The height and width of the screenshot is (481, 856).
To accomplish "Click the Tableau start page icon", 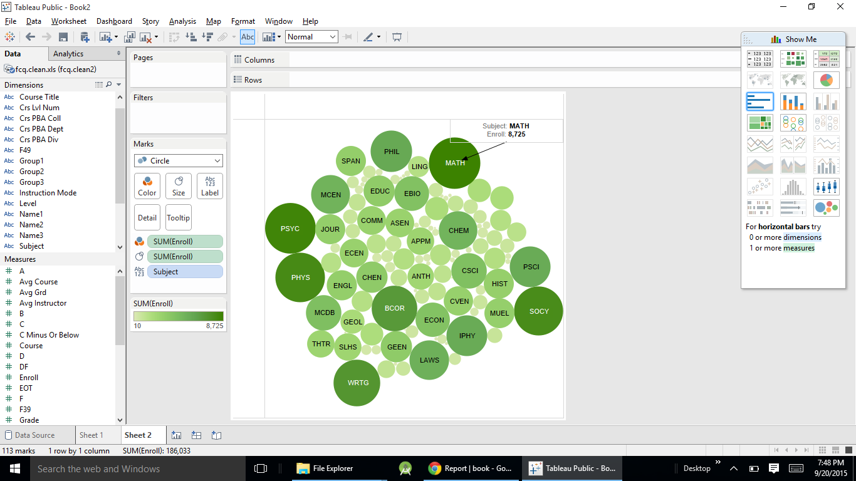I will [x=10, y=37].
